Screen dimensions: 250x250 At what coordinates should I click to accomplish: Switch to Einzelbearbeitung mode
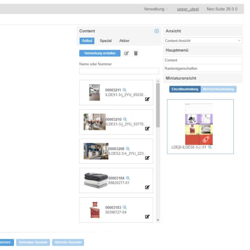point(185,89)
